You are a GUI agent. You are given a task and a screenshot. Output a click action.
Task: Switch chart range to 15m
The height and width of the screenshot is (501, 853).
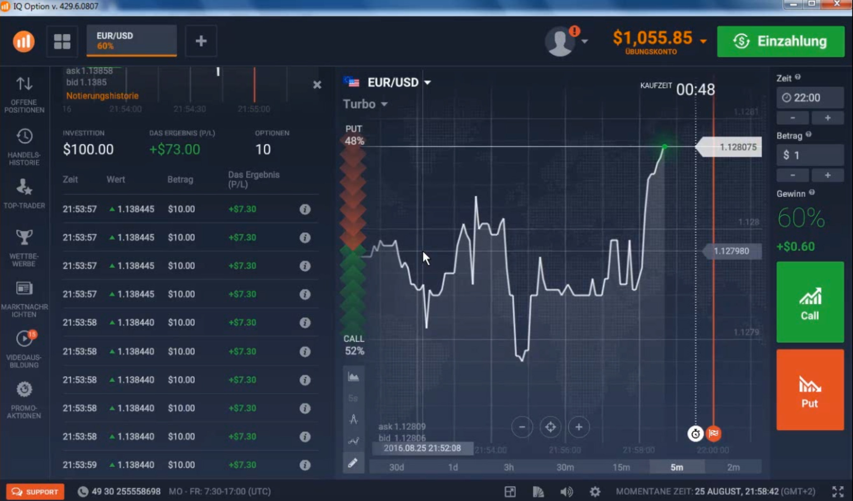pyautogui.click(x=621, y=467)
